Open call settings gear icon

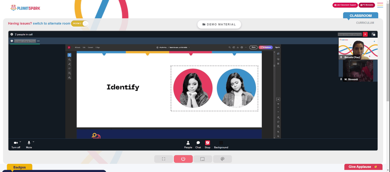coord(12,35)
